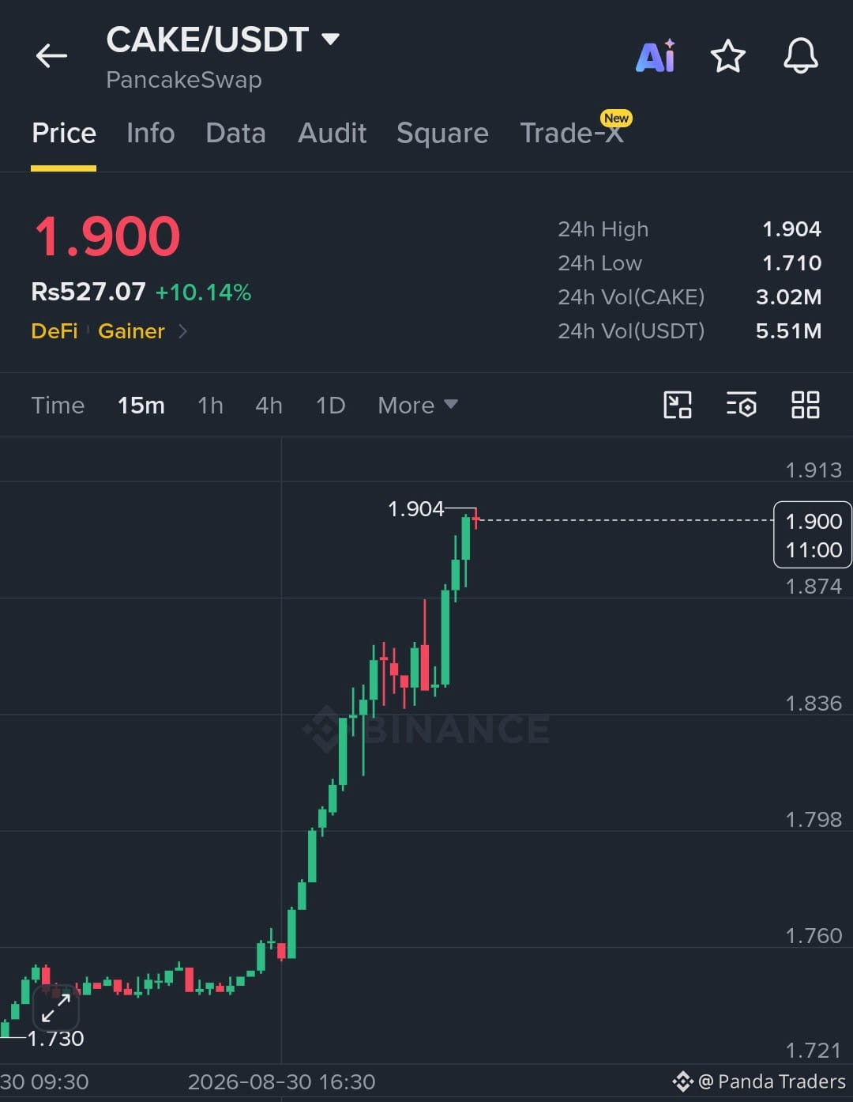The height and width of the screenshot is (1102, 853).
Task: Set a price alert with bell icon
Action: (x=800, y=56)
